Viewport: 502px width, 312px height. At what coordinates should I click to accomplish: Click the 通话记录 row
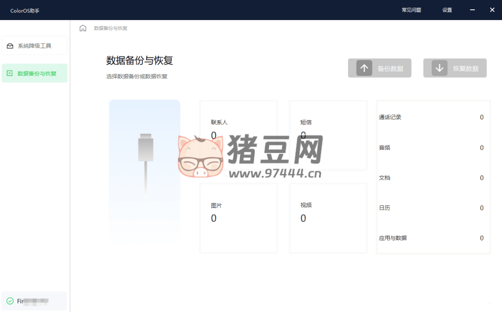click(x=433, y=117)
